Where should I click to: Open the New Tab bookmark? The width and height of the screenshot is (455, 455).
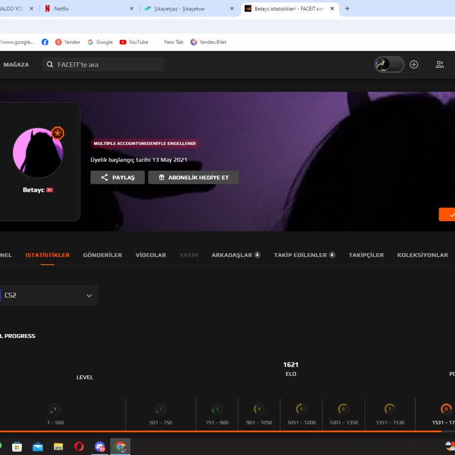[x=174, y=42]
